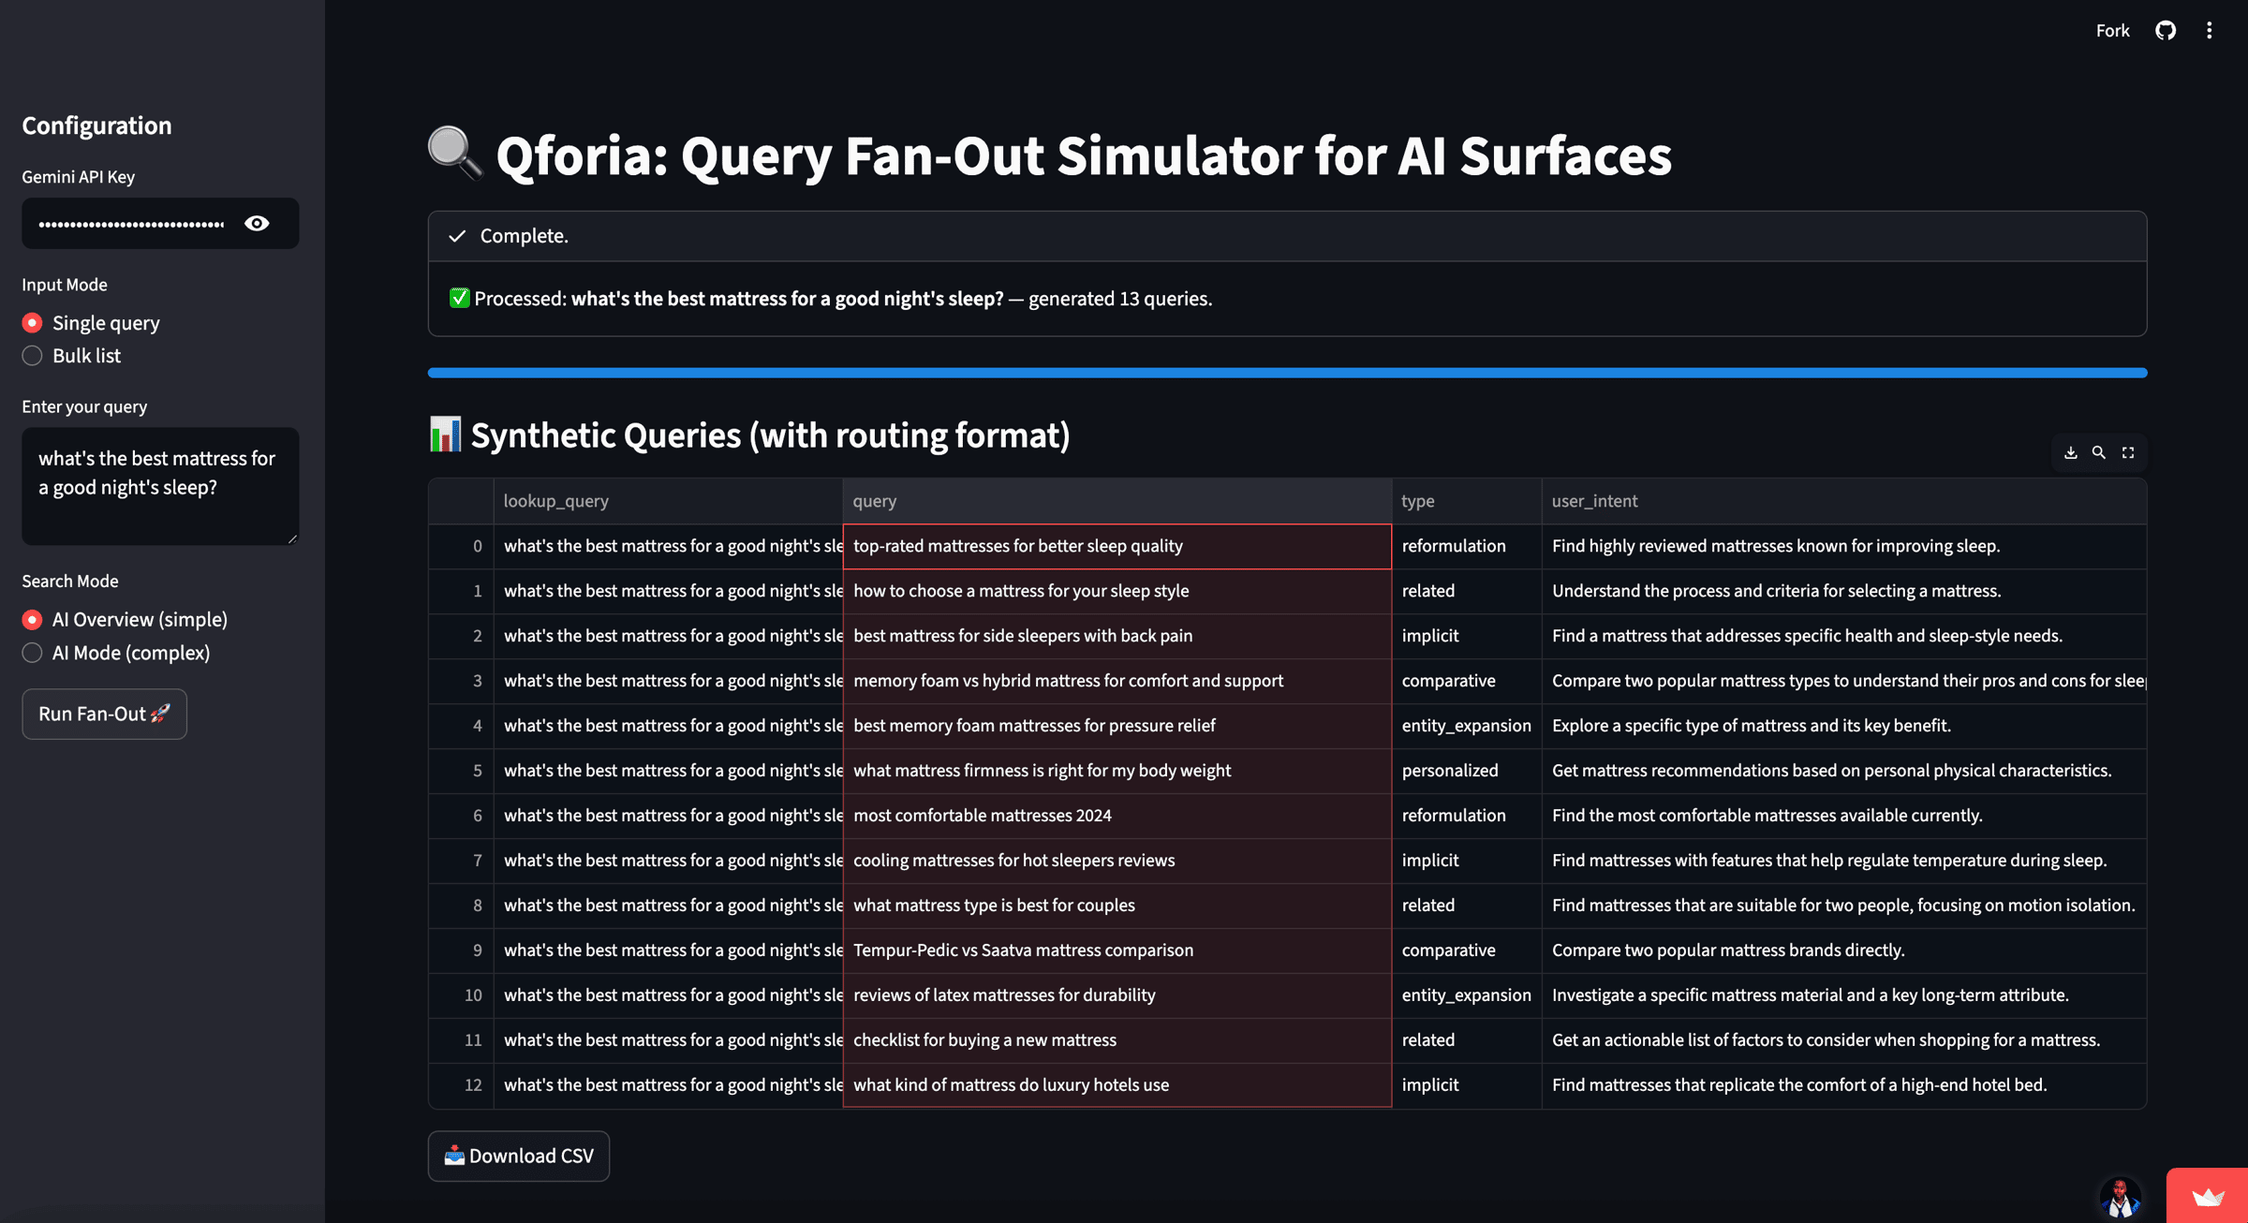
Task: Click the table search magnifier icon
Action: point(2099,453)
